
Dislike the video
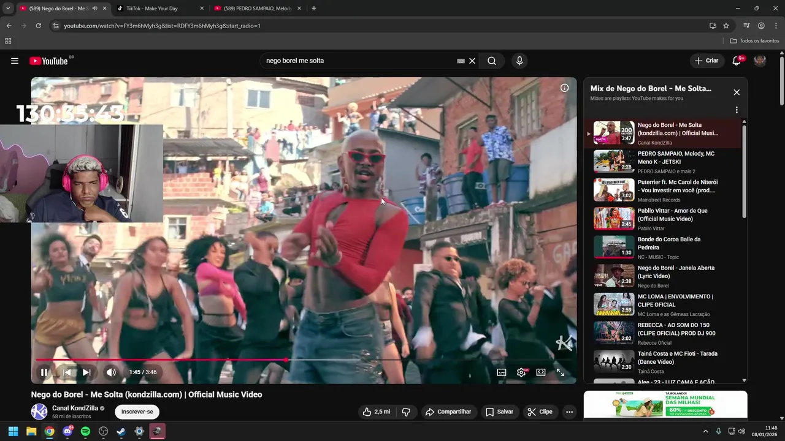pyautogui.click(x=406, y=412)
